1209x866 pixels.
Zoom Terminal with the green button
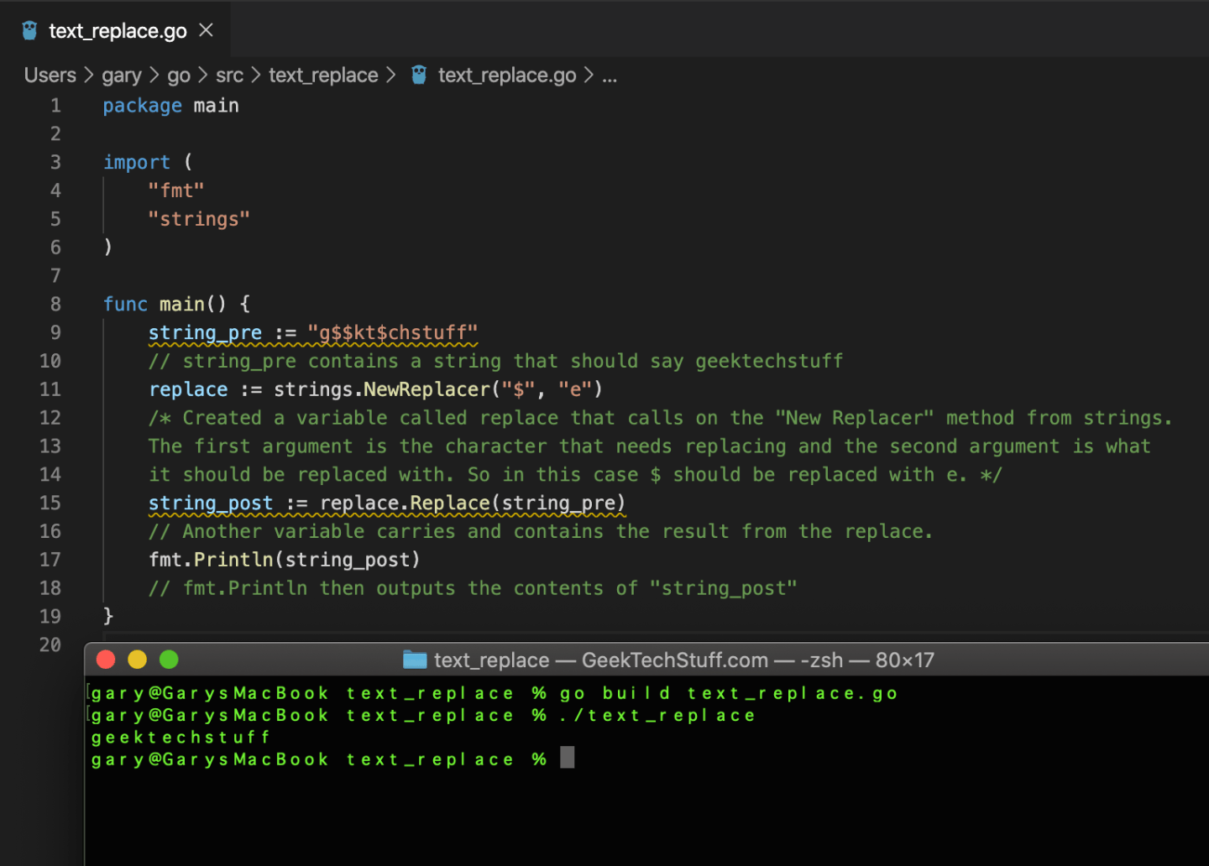pyautogui.click(x=169, y=660)
